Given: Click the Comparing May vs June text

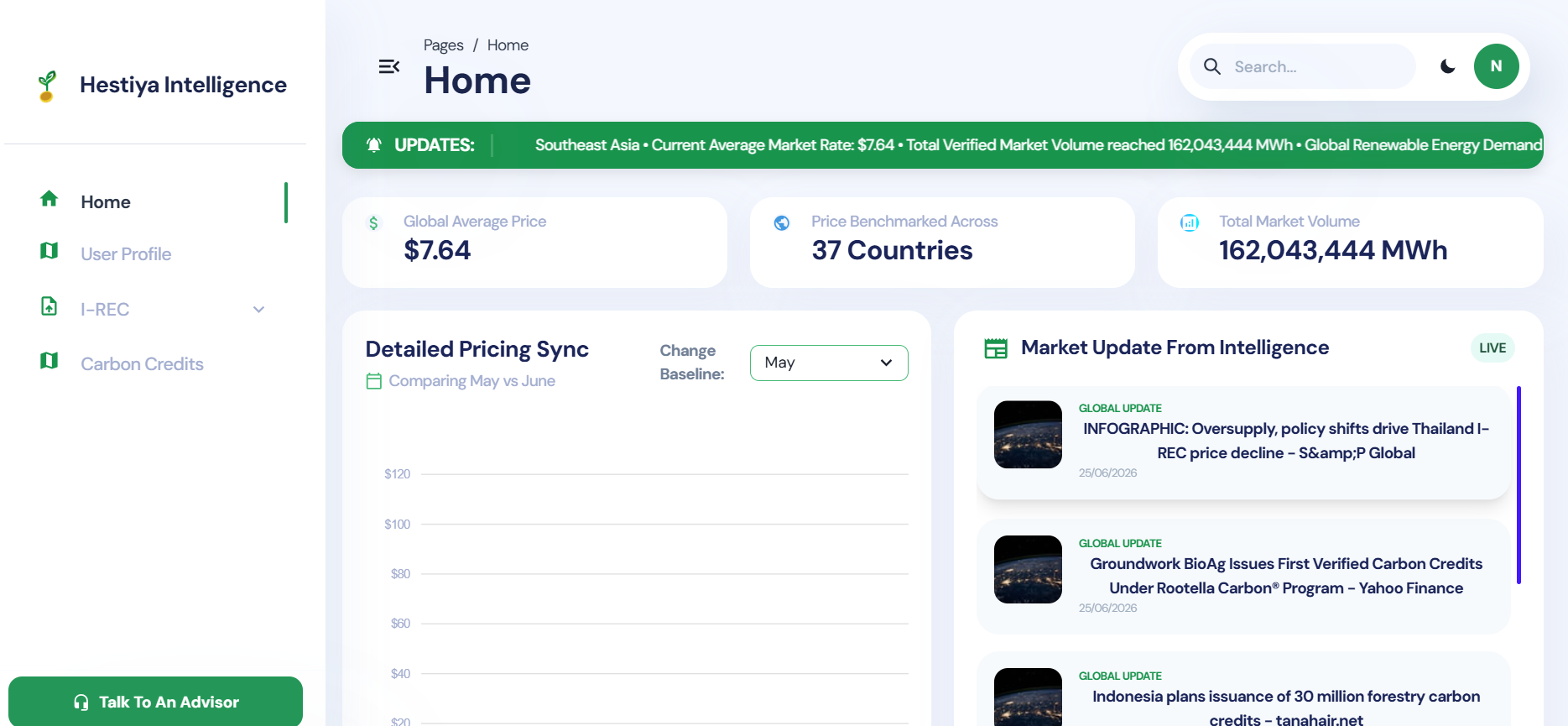Looking at the screenshot, I should coord(471,381).
